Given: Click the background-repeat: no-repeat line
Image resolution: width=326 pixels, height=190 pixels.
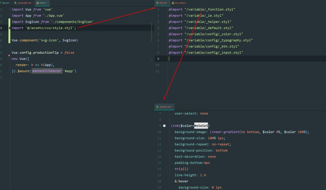Looking at the screenshot, I should click(x=203, y=144).
